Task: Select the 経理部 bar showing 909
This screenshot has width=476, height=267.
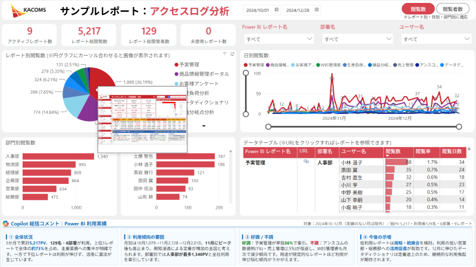Action: (x=47, y=173)
